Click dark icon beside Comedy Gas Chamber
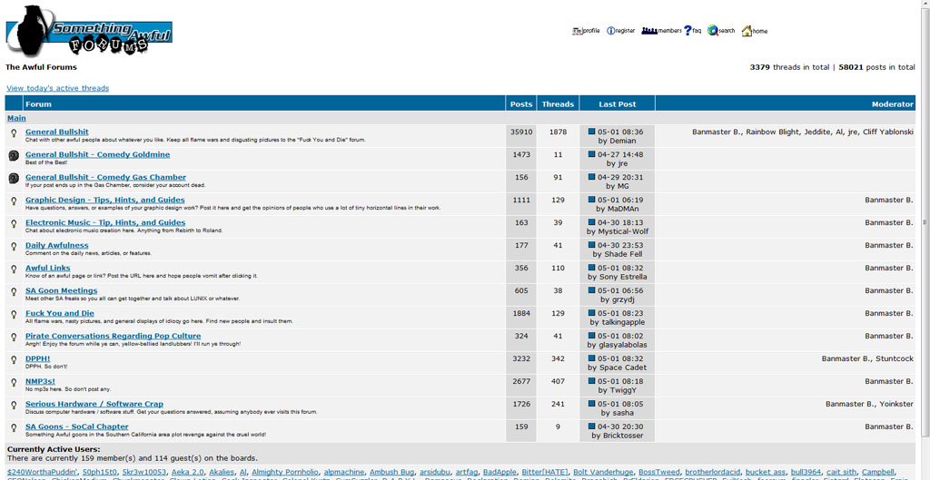 pos(14,179)
